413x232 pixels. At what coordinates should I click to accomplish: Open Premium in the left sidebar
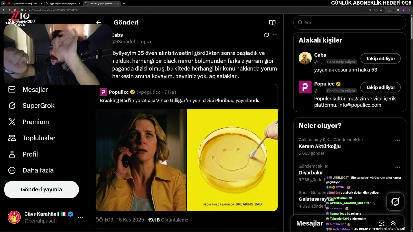point(28,122)
